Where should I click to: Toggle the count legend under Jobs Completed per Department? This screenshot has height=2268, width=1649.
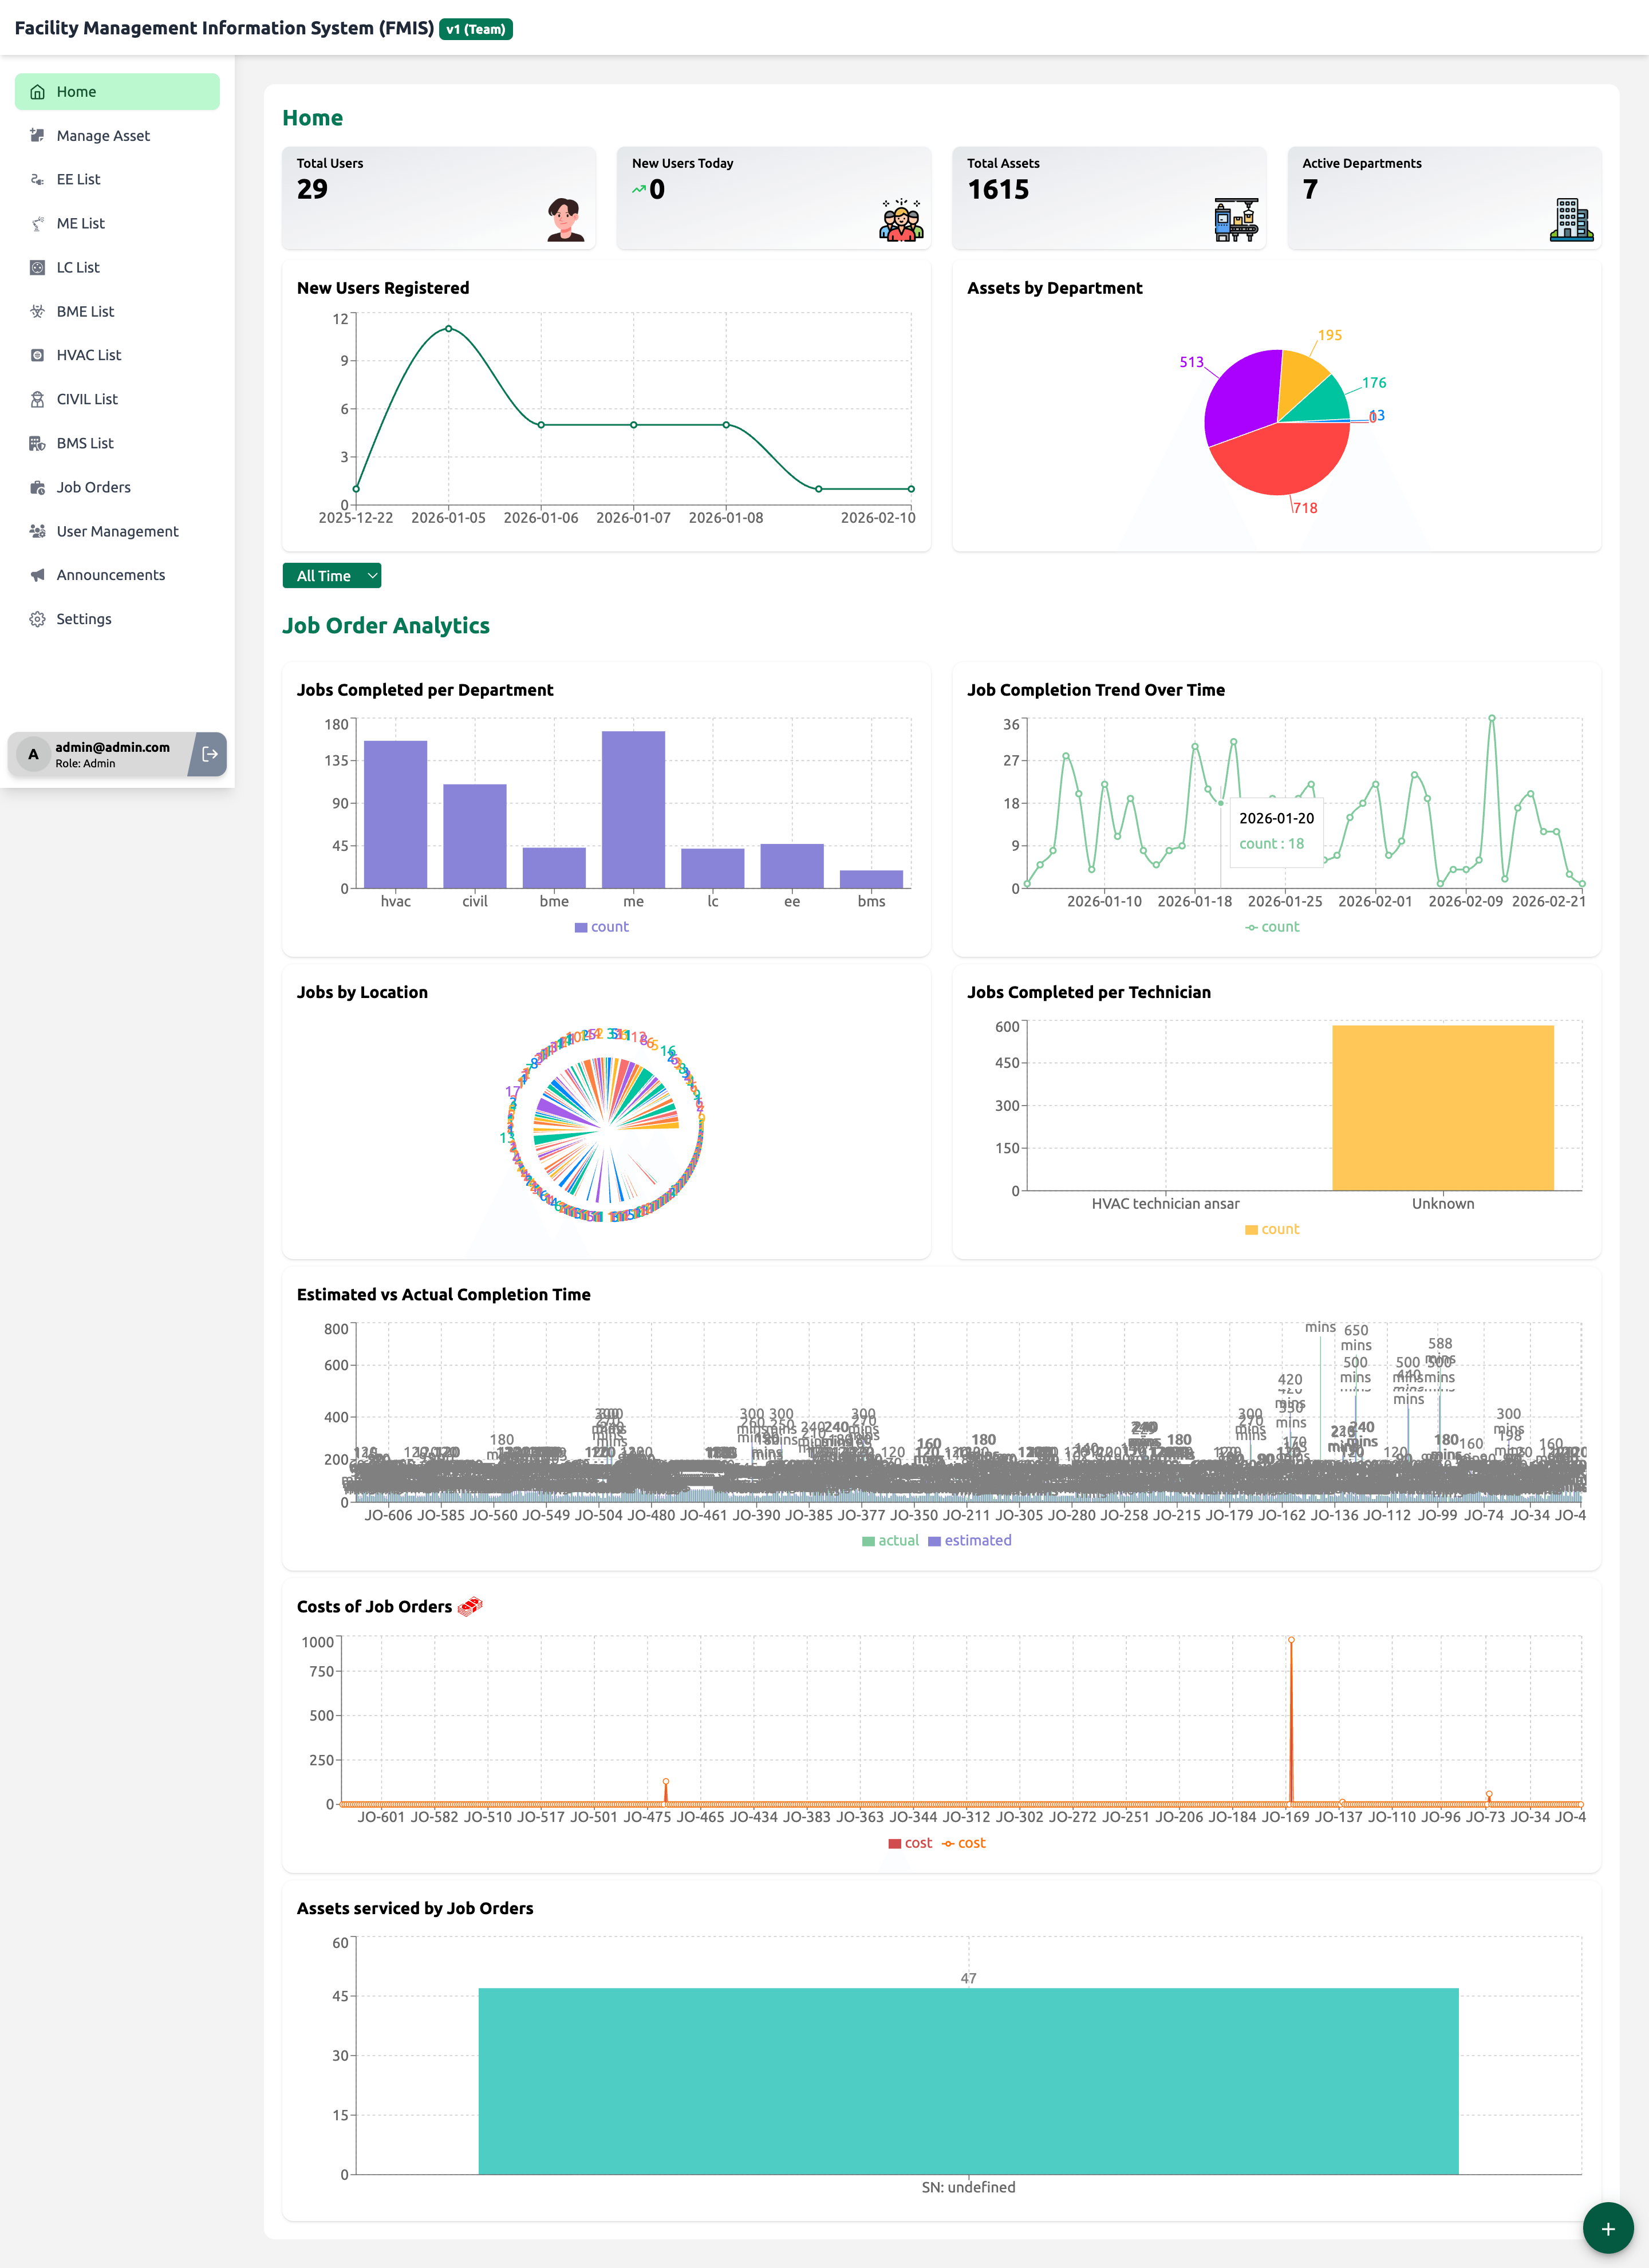coord(601,926)
